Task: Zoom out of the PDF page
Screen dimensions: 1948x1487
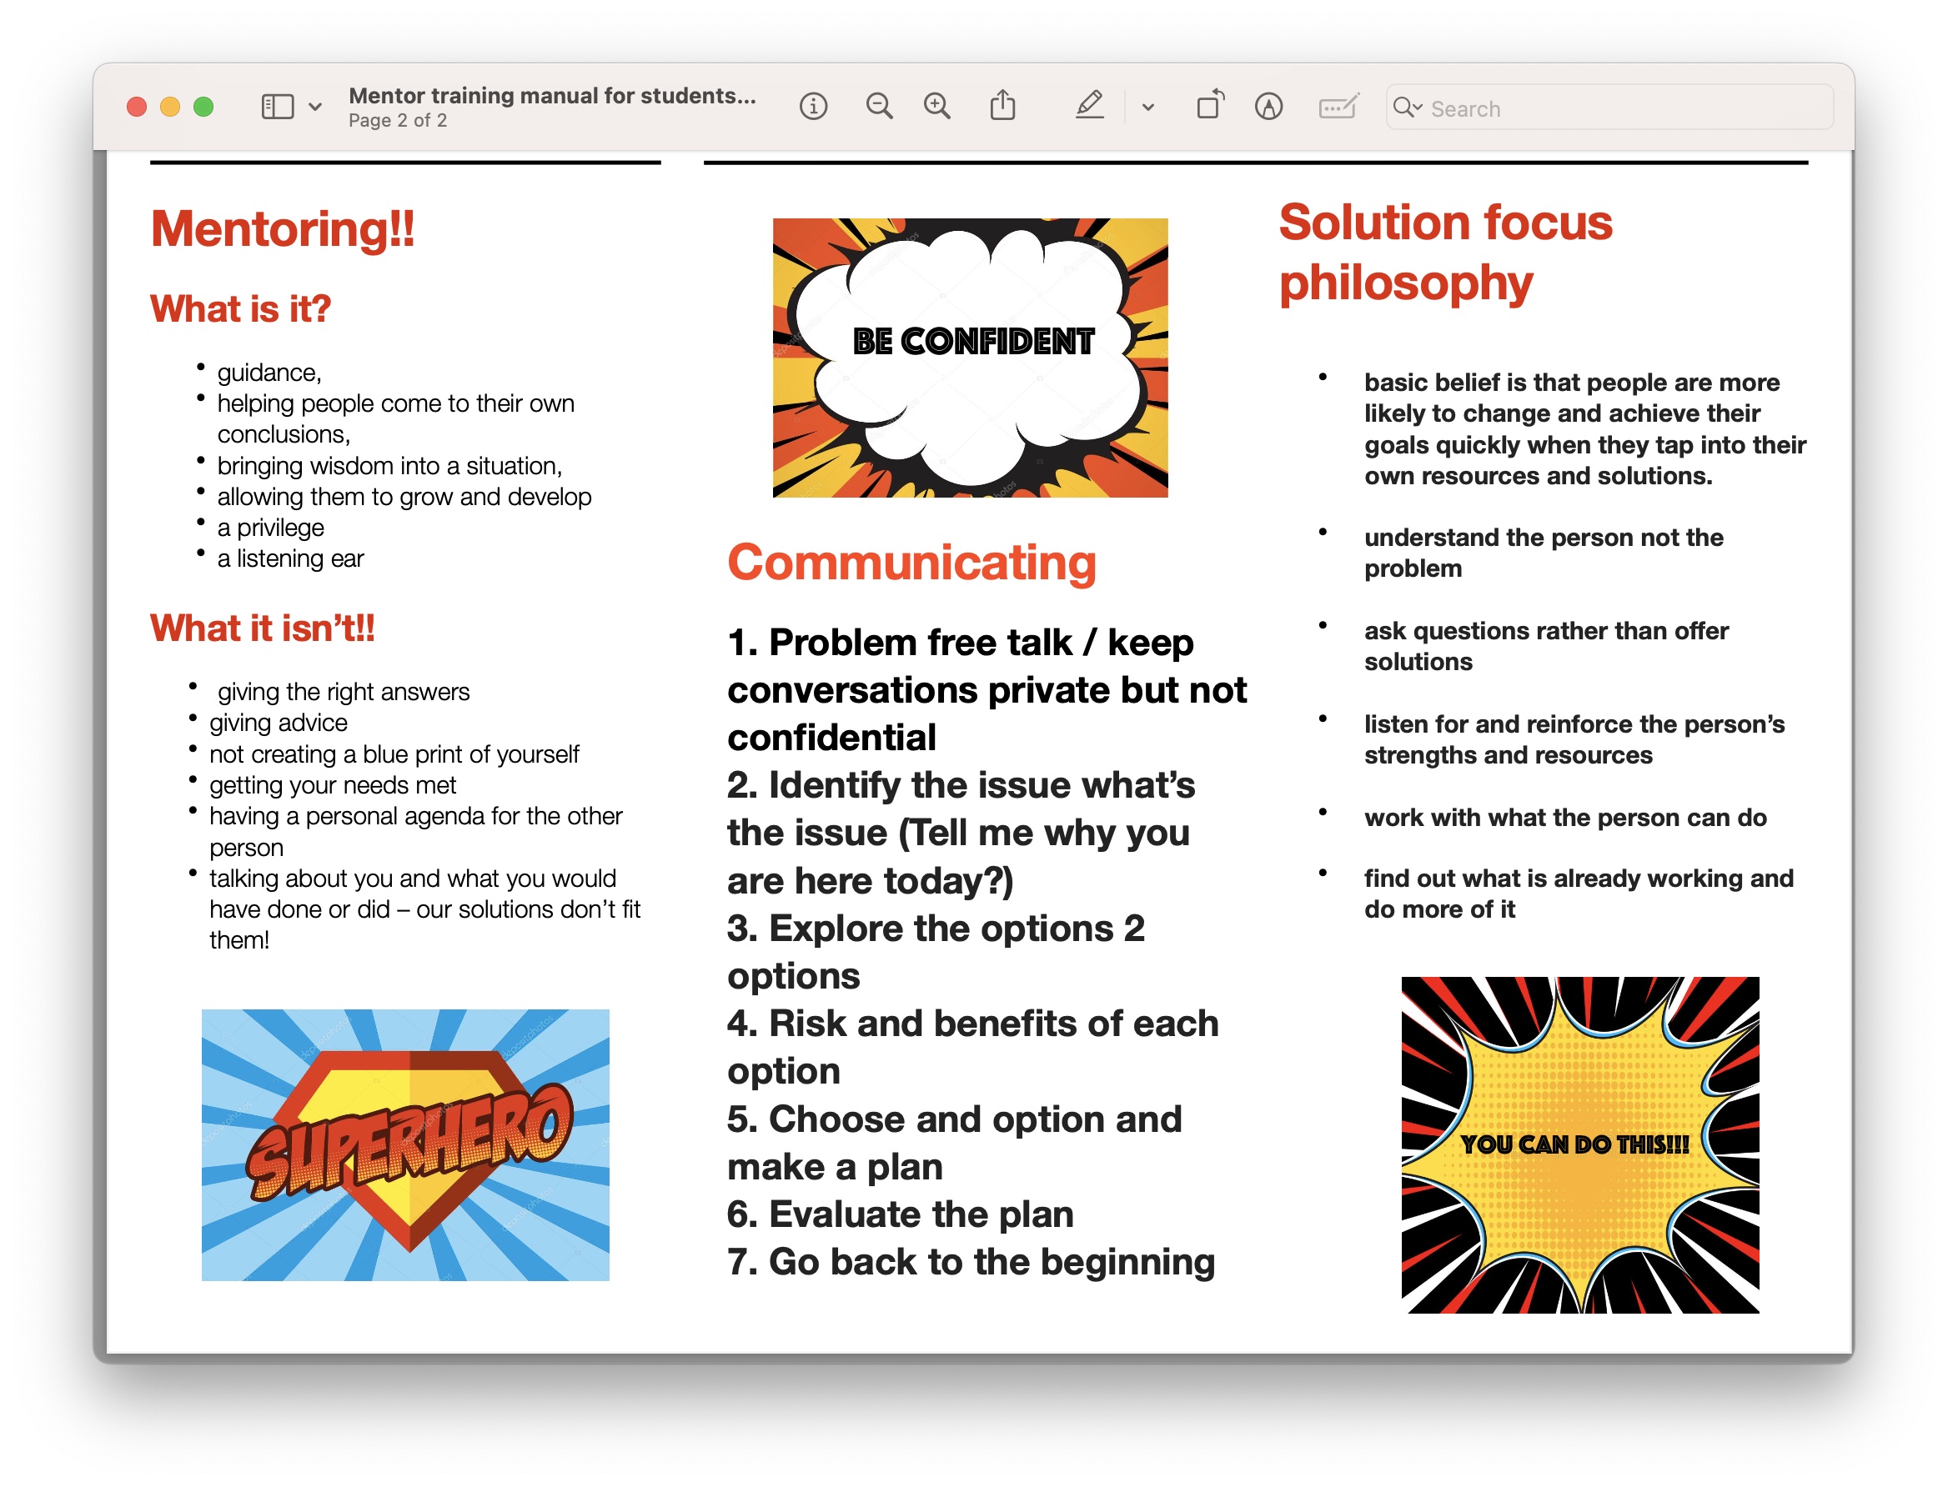Action: tap(878, 107)
